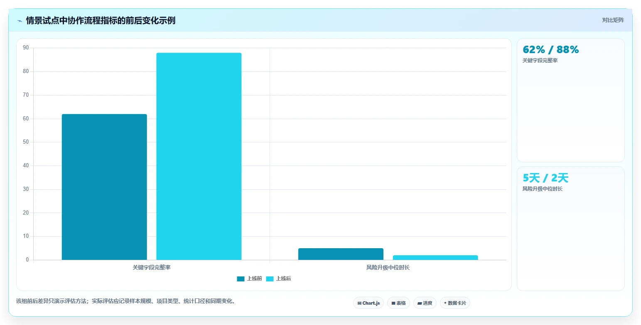Click the 关键字段完整率 caption in the card
The height and width of the screenshot is (325, 641).
coord(540,61)
